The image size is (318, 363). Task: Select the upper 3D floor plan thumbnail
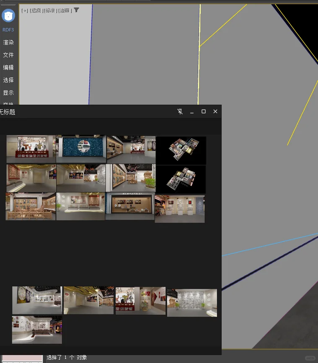pos(181,150)
